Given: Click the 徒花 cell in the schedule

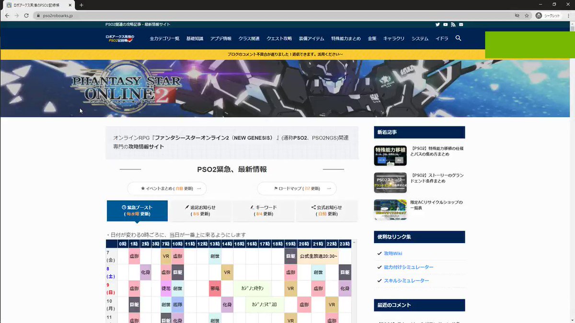Looking at the screenshot, I should [x=166, y=289].
